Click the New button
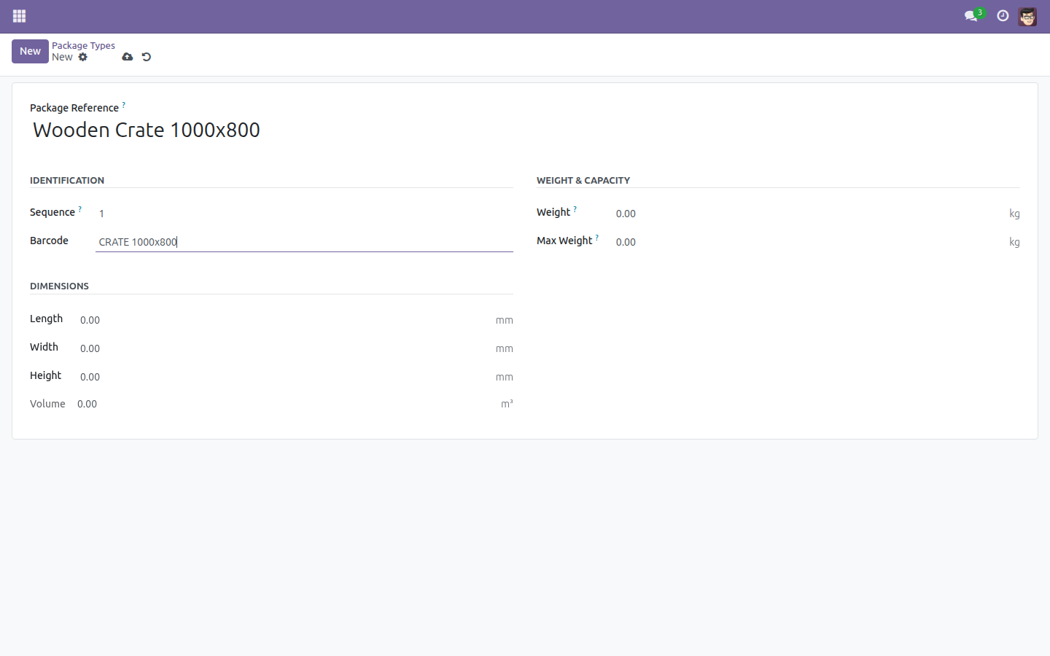The width and height of the screenshot is (1050, 656). [30, 51]
